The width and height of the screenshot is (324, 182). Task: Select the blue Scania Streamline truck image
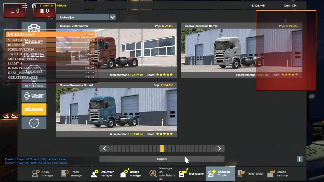(x=116, y=109)
